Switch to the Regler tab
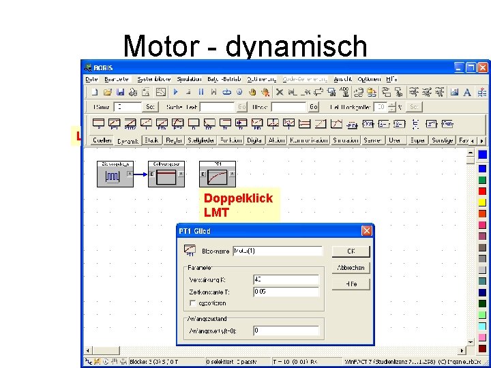 [174, 140]
